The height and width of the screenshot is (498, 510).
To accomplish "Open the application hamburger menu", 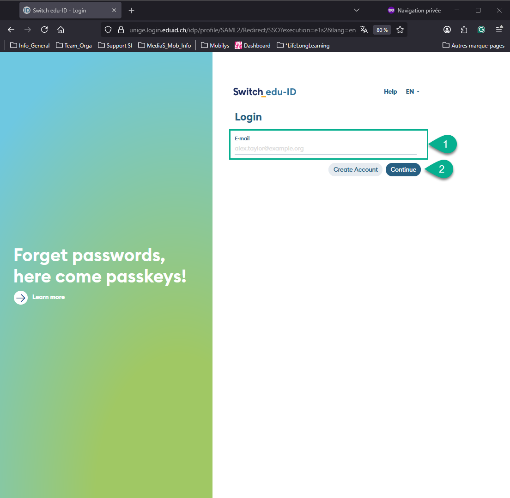I will [499, 30].
